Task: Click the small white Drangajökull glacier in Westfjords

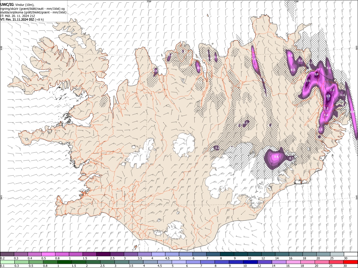Action: tap(81, 42)
